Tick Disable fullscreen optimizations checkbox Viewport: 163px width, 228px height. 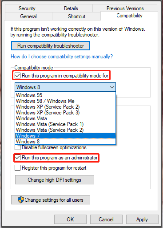17,147
